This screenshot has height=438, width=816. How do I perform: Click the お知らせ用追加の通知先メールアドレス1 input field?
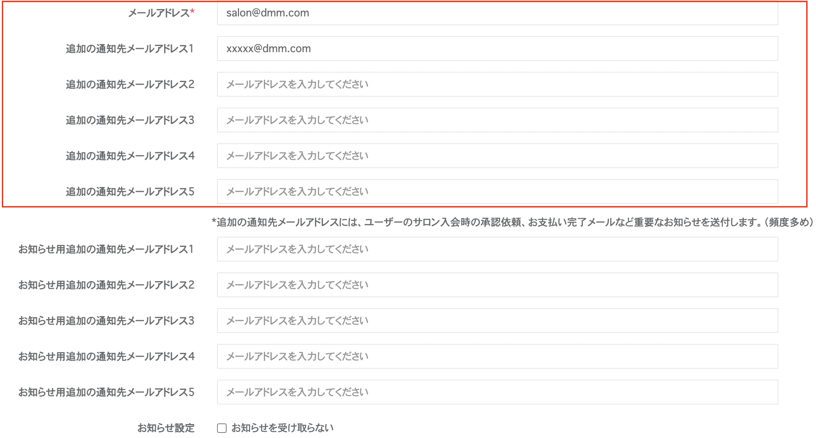point(497,249)
